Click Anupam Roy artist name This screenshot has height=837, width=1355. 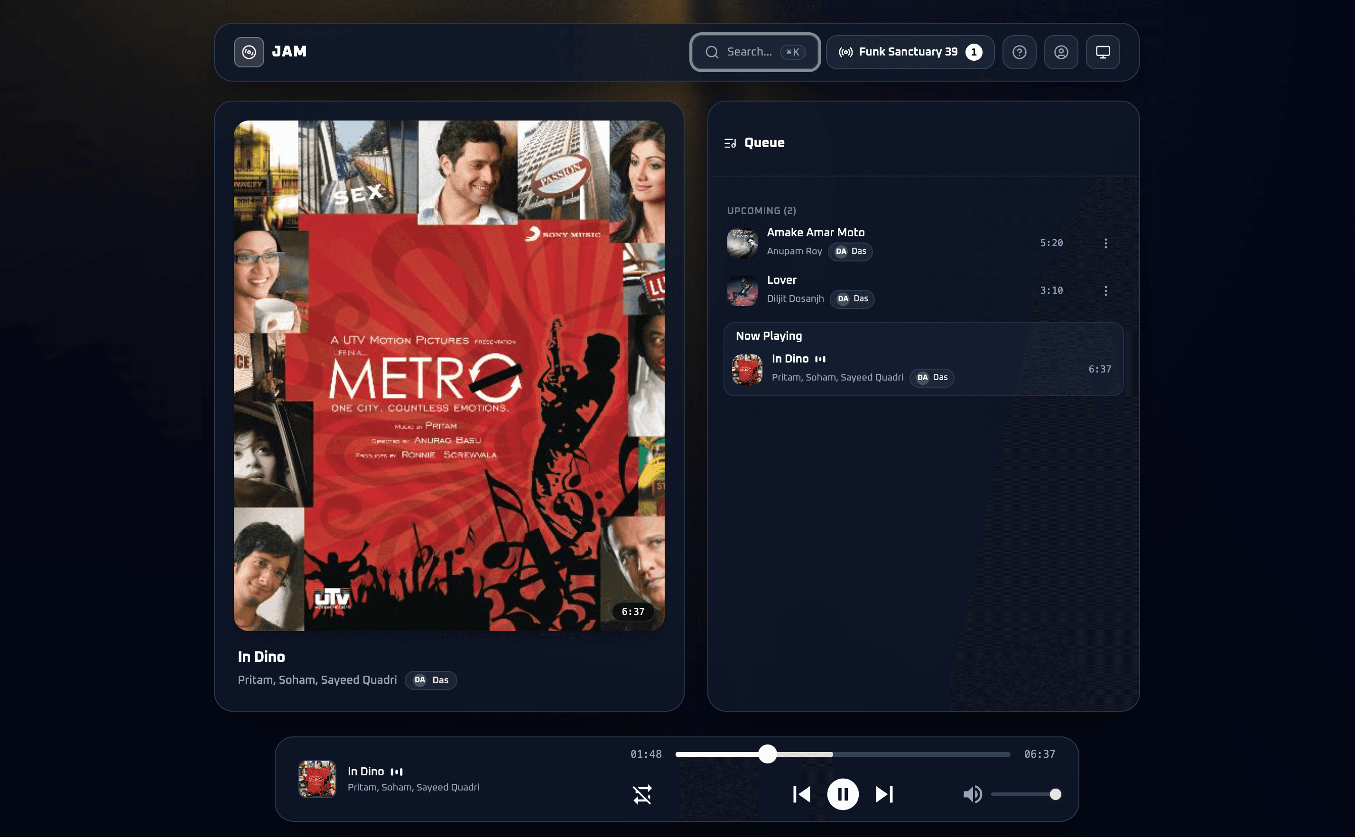(x=794, y=251)
